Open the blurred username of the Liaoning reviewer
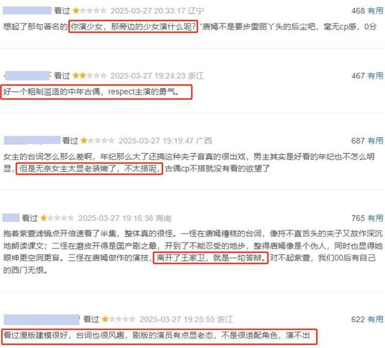The height and width of the screenshot is (348, 385). [x=27, y=11]
